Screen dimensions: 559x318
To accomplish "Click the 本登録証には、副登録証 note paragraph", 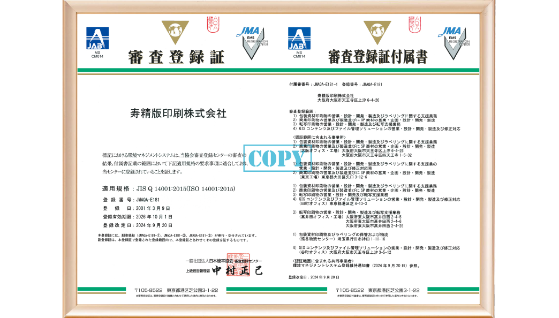I will tap(177, 238).
